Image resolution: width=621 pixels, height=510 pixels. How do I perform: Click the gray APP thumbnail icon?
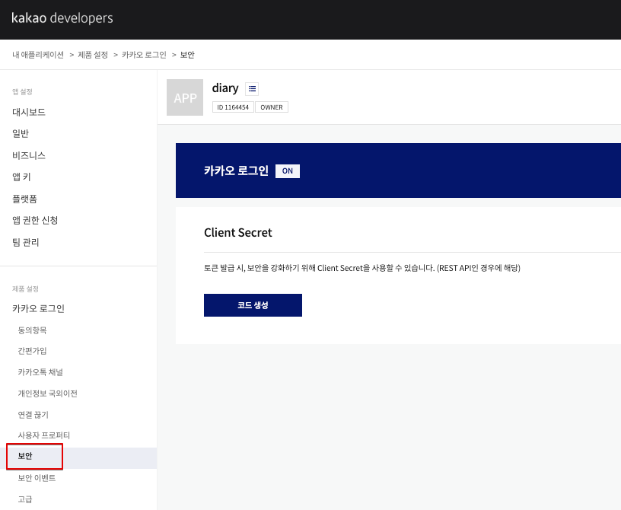click(x=185, y=97)
